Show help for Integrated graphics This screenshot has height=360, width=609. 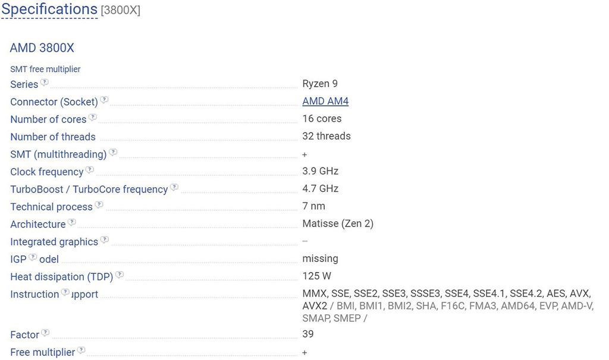(105, 240)
